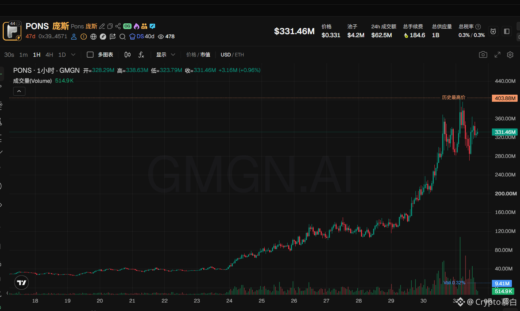
Task: Select the 1H timeframe
Action: click(37, 55)
